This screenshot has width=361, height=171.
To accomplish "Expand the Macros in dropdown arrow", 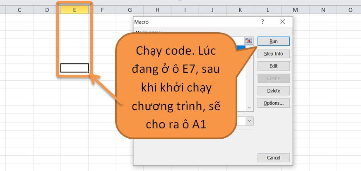I will (249, 121).
